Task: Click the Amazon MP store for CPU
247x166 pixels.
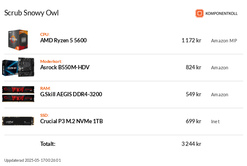Action: coord(224,41)
